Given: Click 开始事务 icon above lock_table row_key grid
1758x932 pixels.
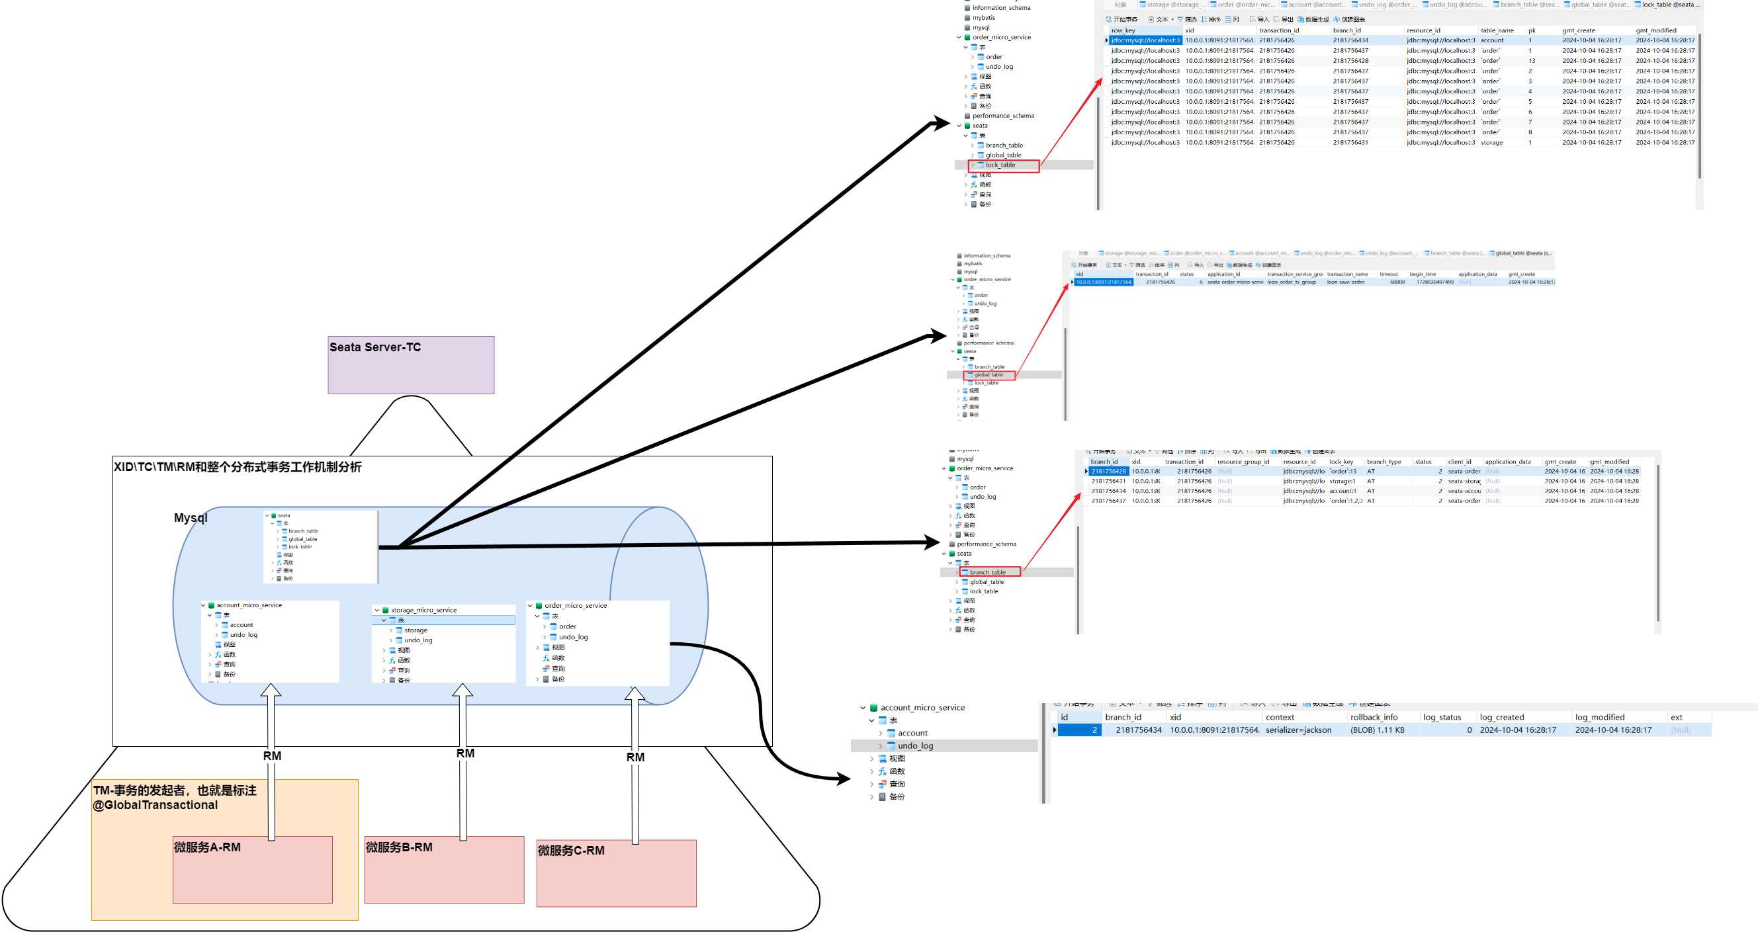Looking at the screenshot, I should pyautogui.click(x=1109, y=19).
